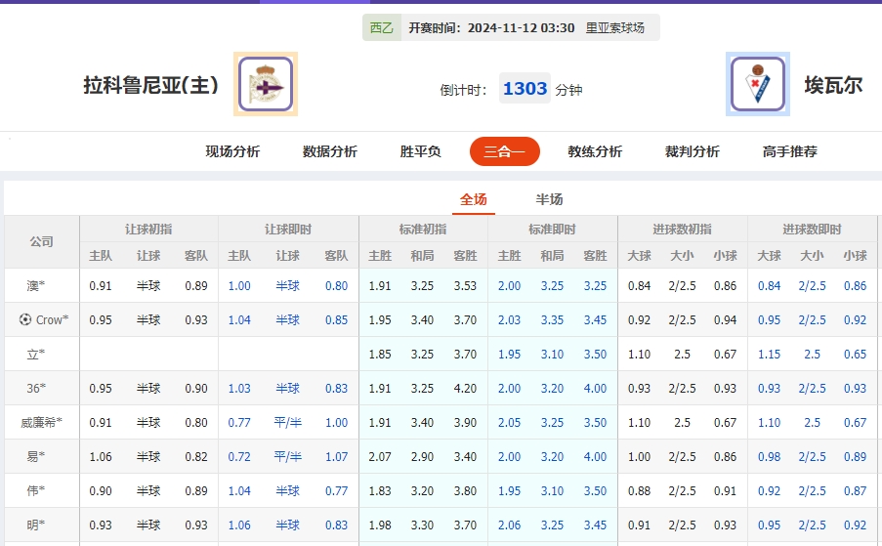
Task: Open the 高手推荐 tab
Action: [x=790, y=151]
